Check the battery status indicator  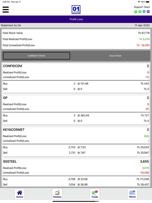coord(148,2)
